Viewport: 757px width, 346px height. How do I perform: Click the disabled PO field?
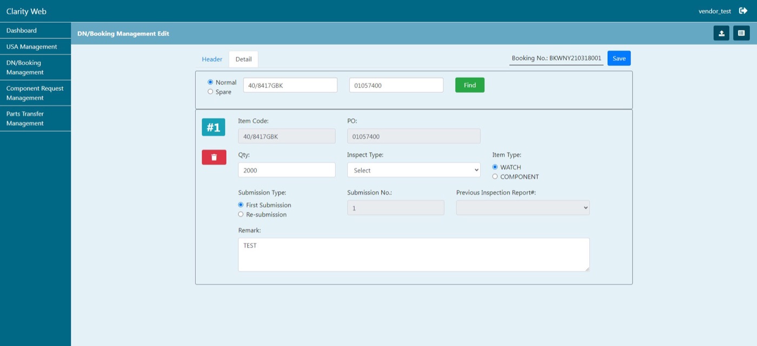tap(414, 136)
